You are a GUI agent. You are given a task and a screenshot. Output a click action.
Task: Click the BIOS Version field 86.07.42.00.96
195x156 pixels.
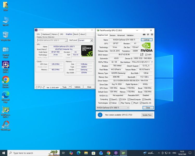point(124,55)
